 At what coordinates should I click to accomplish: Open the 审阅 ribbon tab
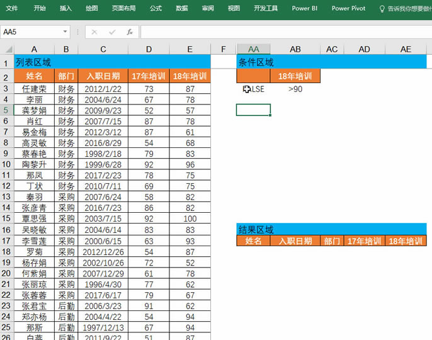208,8
